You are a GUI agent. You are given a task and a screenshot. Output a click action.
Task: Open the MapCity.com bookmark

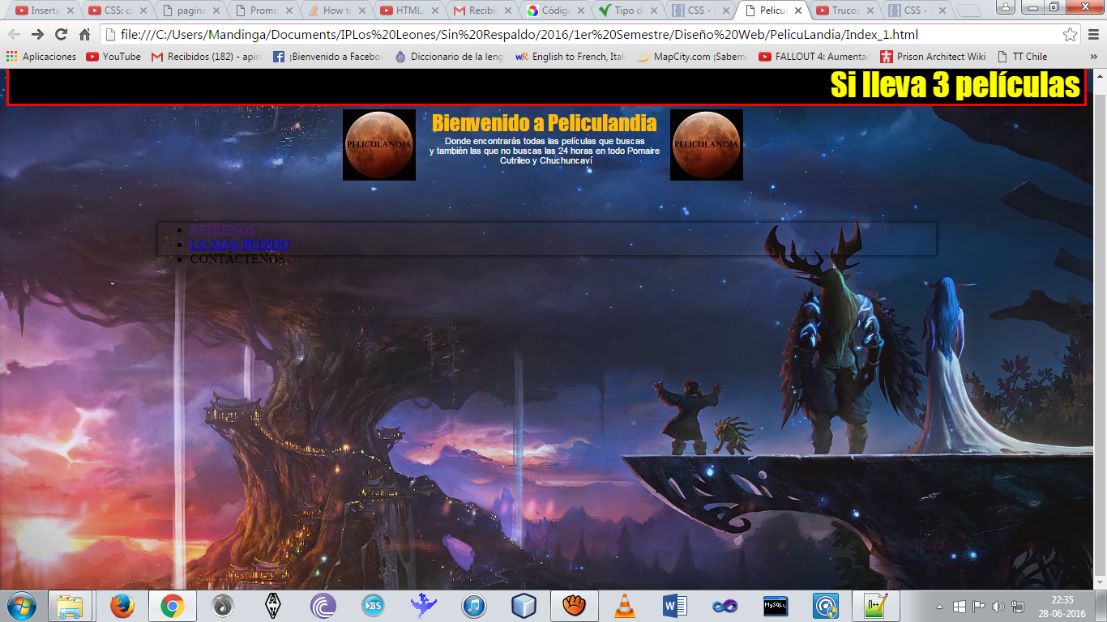(x=694, y=57)
